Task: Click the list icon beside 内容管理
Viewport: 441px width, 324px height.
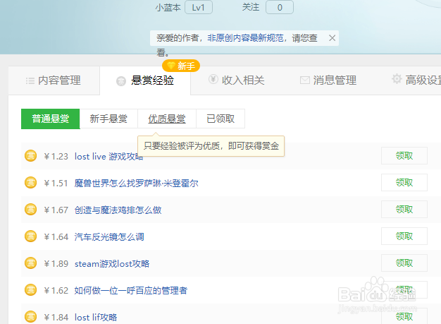Action: [x=30, y=81]
